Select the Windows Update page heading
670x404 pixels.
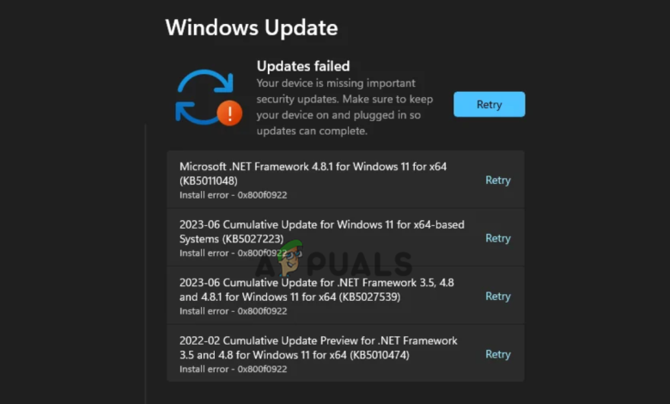[x=252, y=28]
